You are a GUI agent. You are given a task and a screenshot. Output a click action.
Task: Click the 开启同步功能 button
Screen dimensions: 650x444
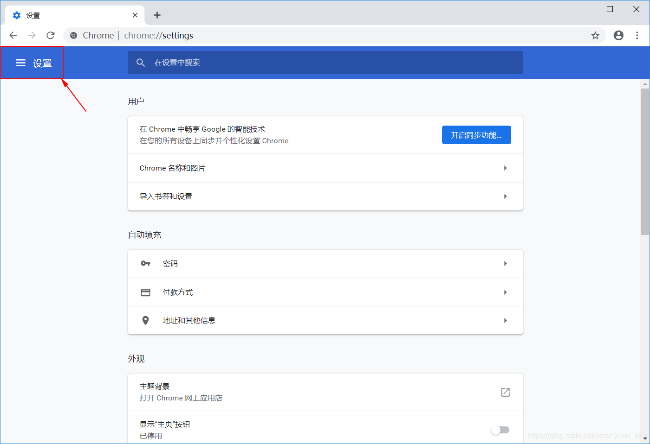click(x=476, y=135)
